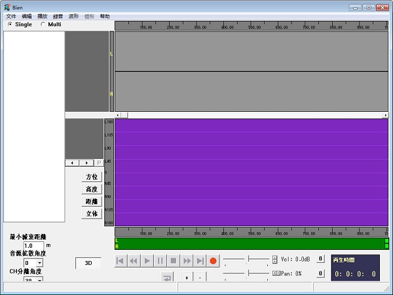Click the 高度 button
Screen dimensions: 393x295
click(92, 189)
